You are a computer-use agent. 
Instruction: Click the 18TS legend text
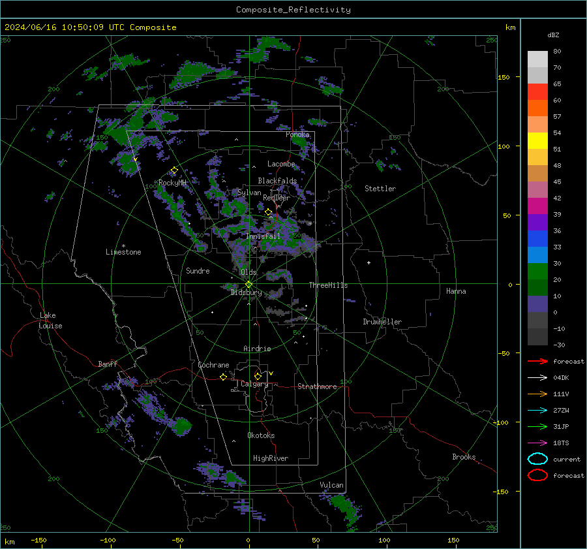pyautogui.click(x=561, y=443)
